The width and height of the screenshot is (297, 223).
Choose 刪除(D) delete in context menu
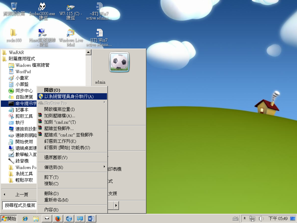tap(72, 194)
